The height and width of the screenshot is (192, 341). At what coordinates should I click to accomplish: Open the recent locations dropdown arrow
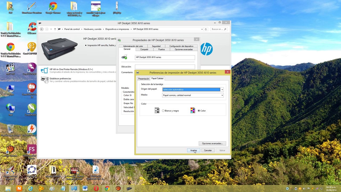tap(51, 29)
